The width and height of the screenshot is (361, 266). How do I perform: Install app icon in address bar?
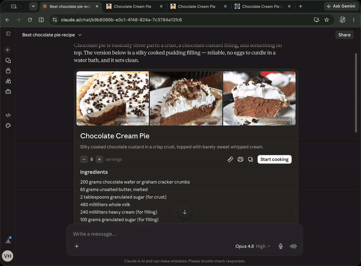coord(317,20)
